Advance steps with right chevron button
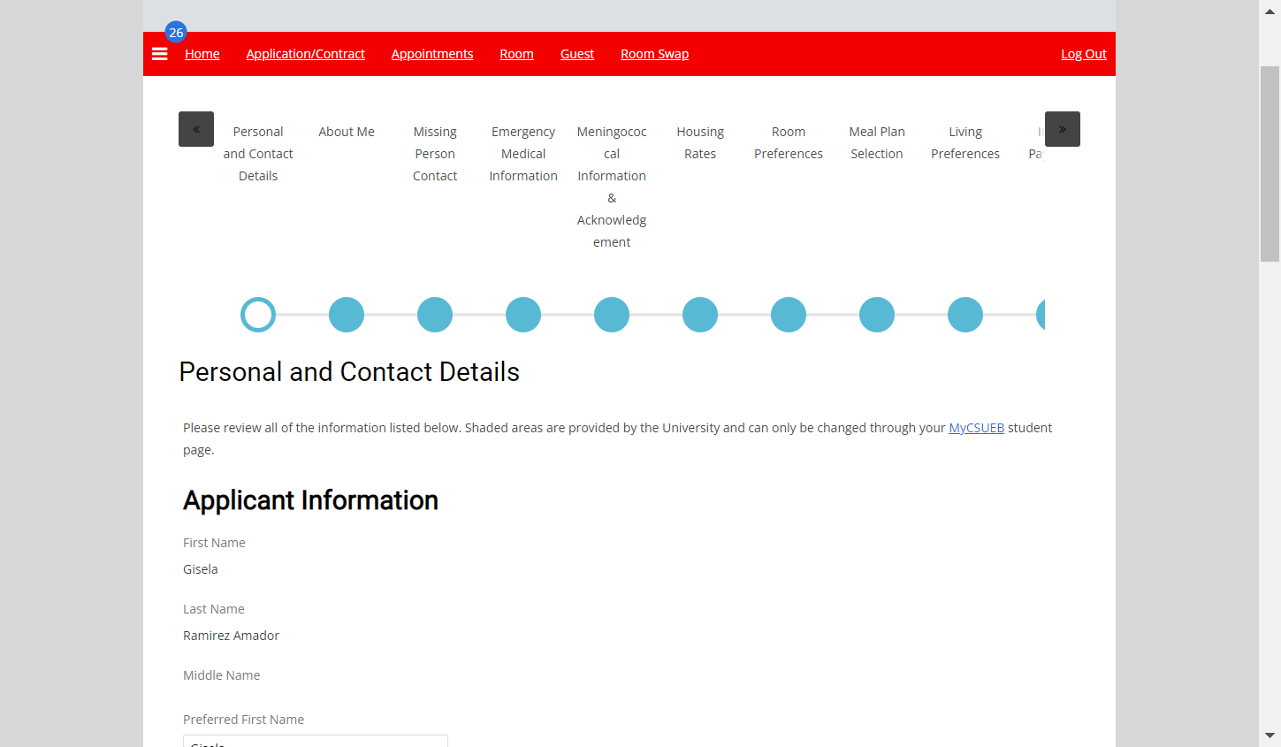 pyautogui.click(x=1063, y=129)
